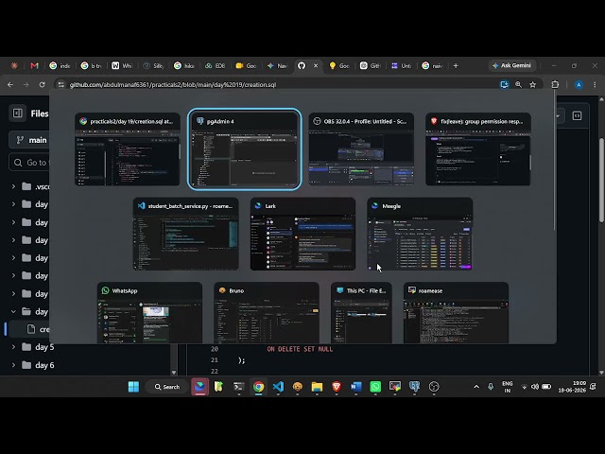Click the microphone tray icon
Viewport: 605px width, 454px height.
pos(491,387)
